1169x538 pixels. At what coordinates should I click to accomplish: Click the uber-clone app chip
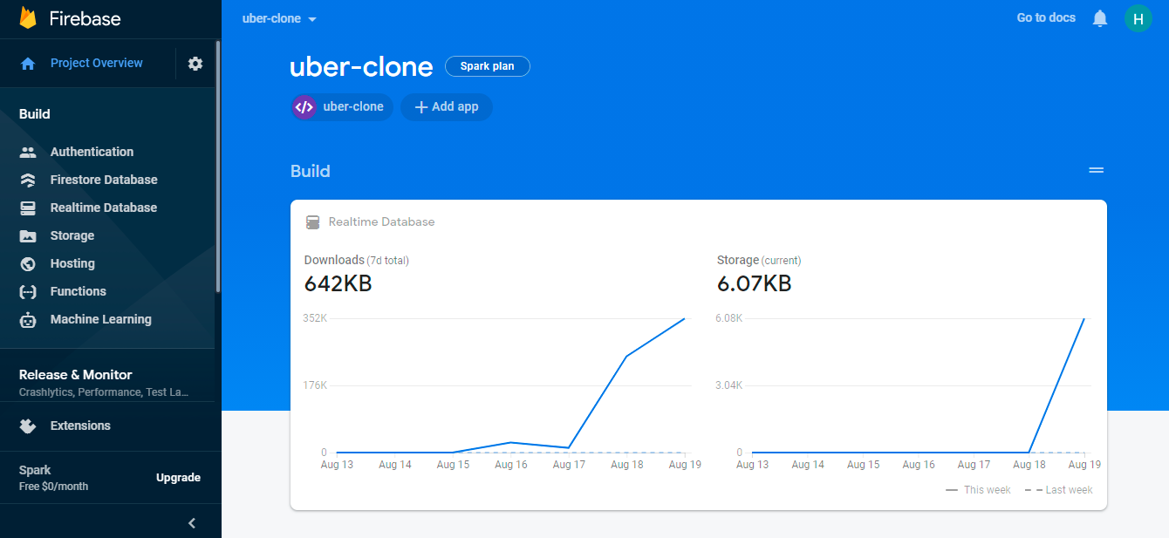(x=342, y=107)
